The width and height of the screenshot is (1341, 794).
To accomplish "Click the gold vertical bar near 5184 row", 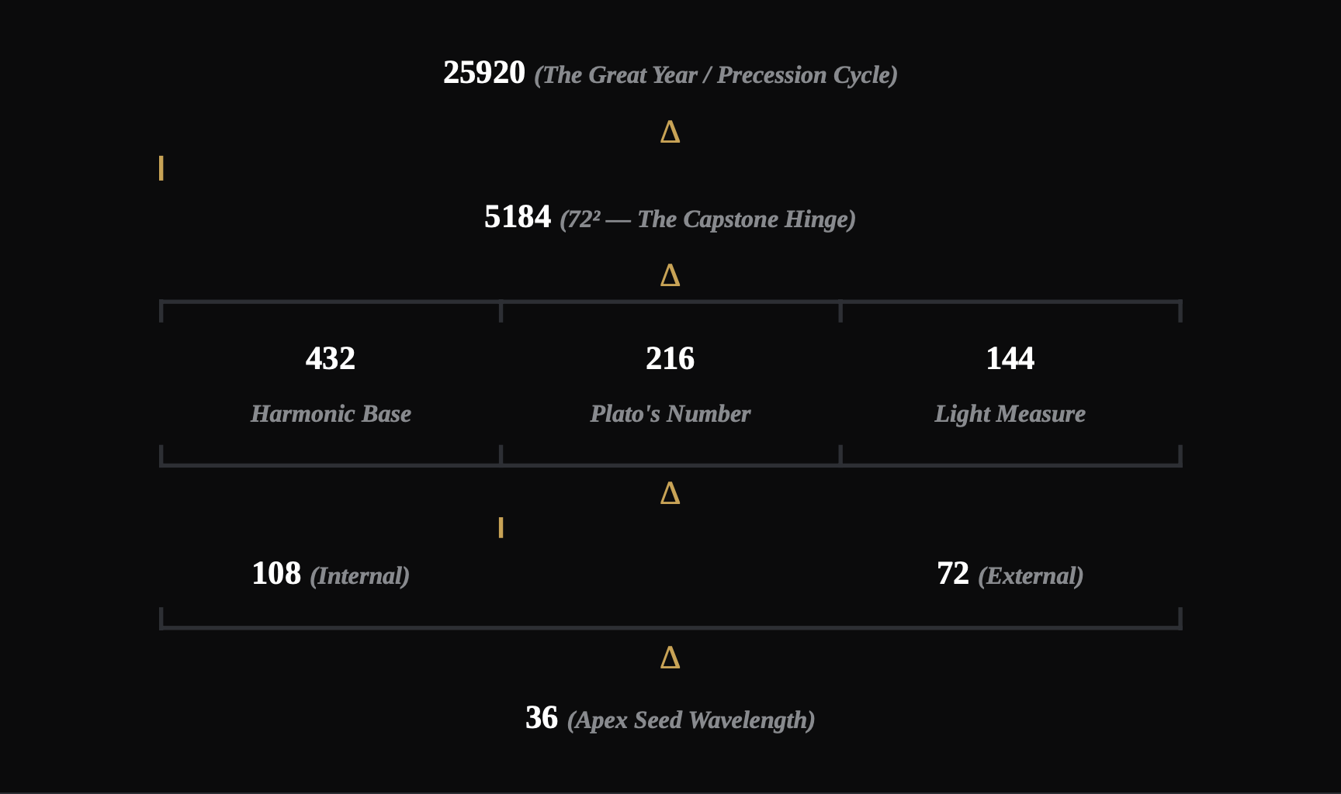I will (161, 168).
